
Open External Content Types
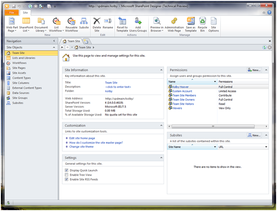[x=27, y=88]
